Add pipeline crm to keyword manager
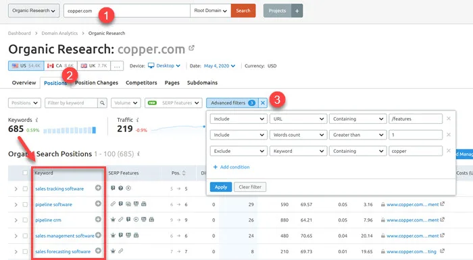This screenshot has width=473, height=260. pos(98,219)
